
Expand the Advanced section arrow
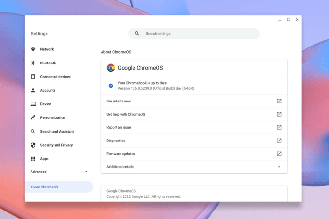tap(86, 172)
